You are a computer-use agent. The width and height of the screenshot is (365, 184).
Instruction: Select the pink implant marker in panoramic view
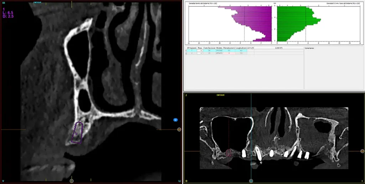(229, 153)
